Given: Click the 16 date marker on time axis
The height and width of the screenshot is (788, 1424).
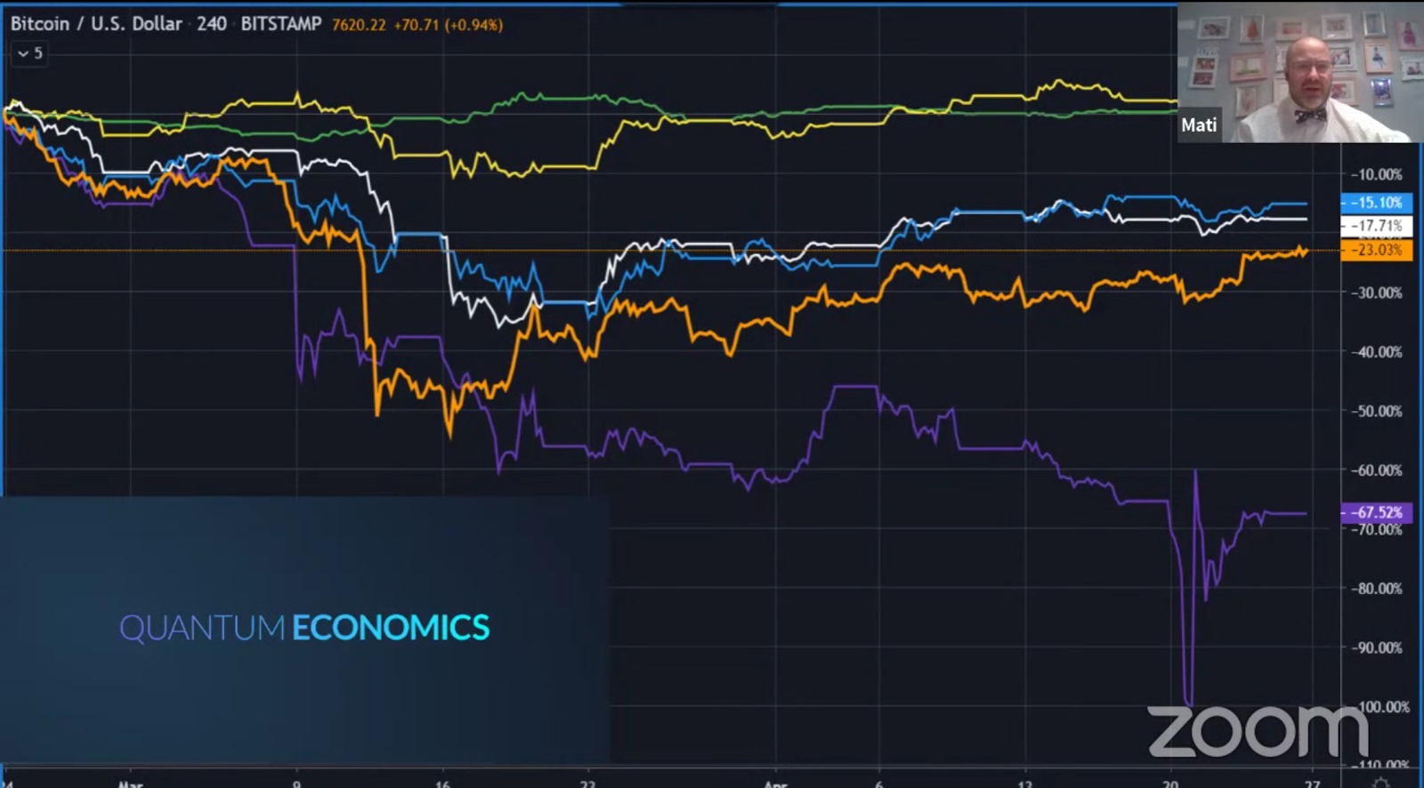Looking at the screenshot, I should point(442,784).
